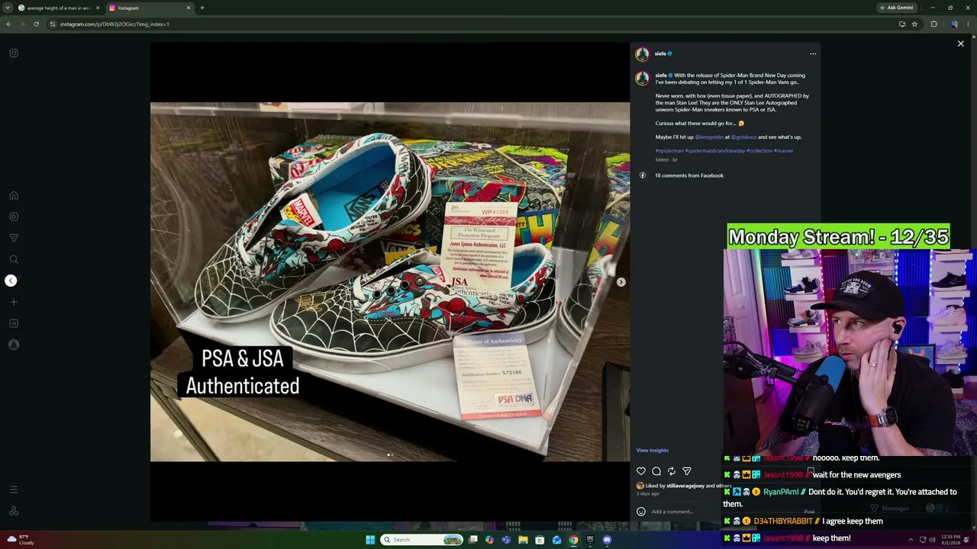977x549 pixels.
Task: Close the 'average height of a man' tab
Action: coord(98,8)
